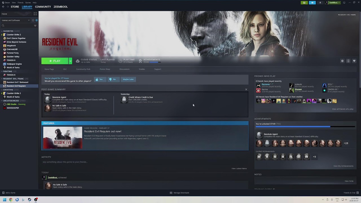Collapse the Shooting category
This screenshot has width=361, height=203.
coord(2,90)
